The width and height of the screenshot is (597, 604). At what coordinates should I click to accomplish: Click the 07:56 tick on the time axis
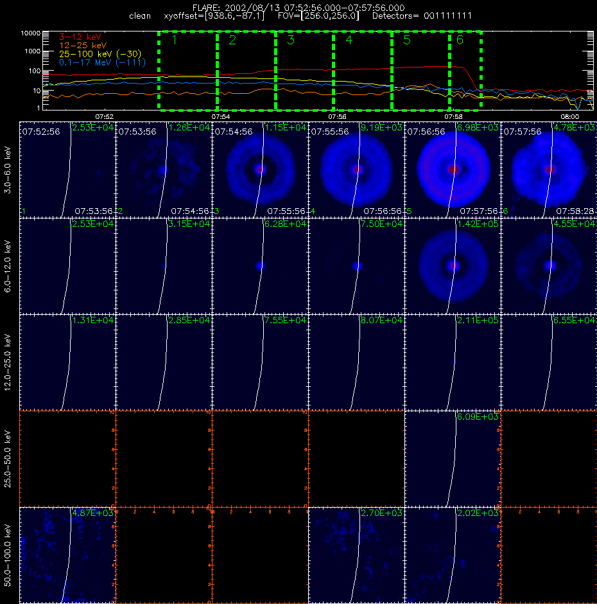coord(337,116)
